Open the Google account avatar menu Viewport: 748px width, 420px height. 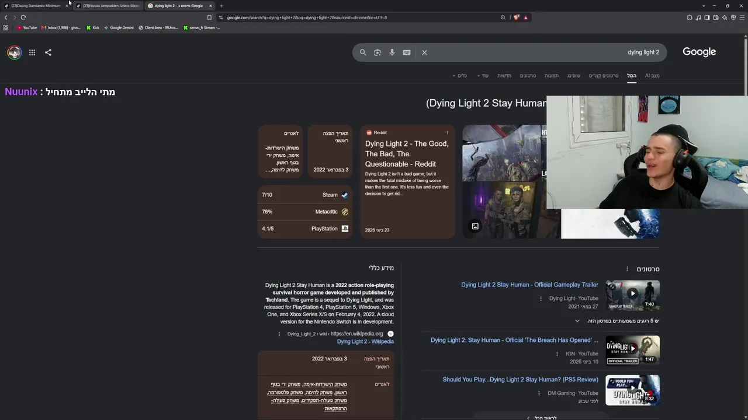tap(14, 52)
